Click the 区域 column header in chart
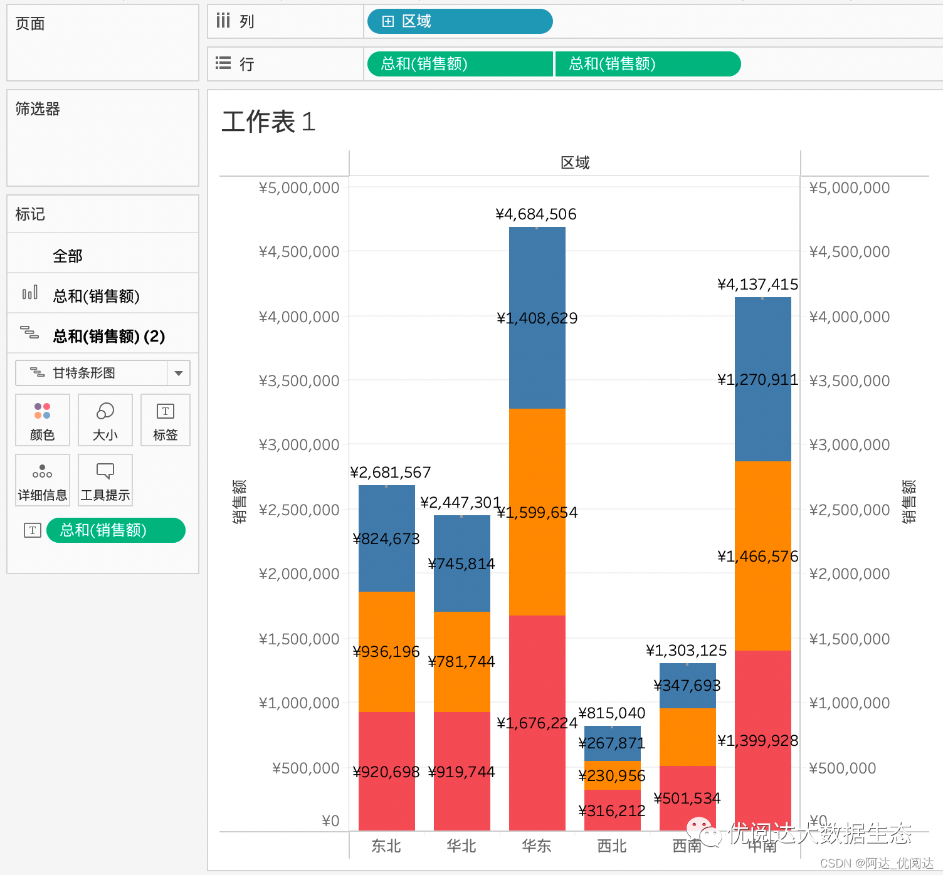943x875 pixels. pos(575,163)
